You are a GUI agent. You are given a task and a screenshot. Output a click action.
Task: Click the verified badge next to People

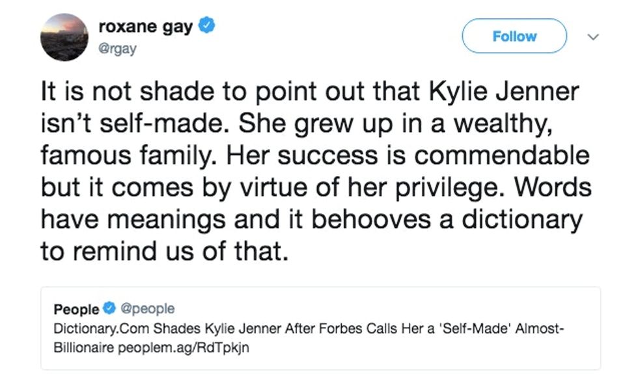click(109, 309)
